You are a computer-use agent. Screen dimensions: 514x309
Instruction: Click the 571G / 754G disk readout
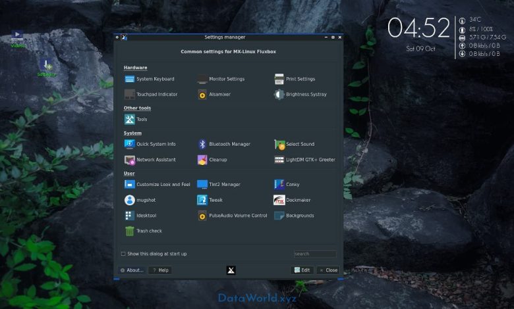[488, 37]
